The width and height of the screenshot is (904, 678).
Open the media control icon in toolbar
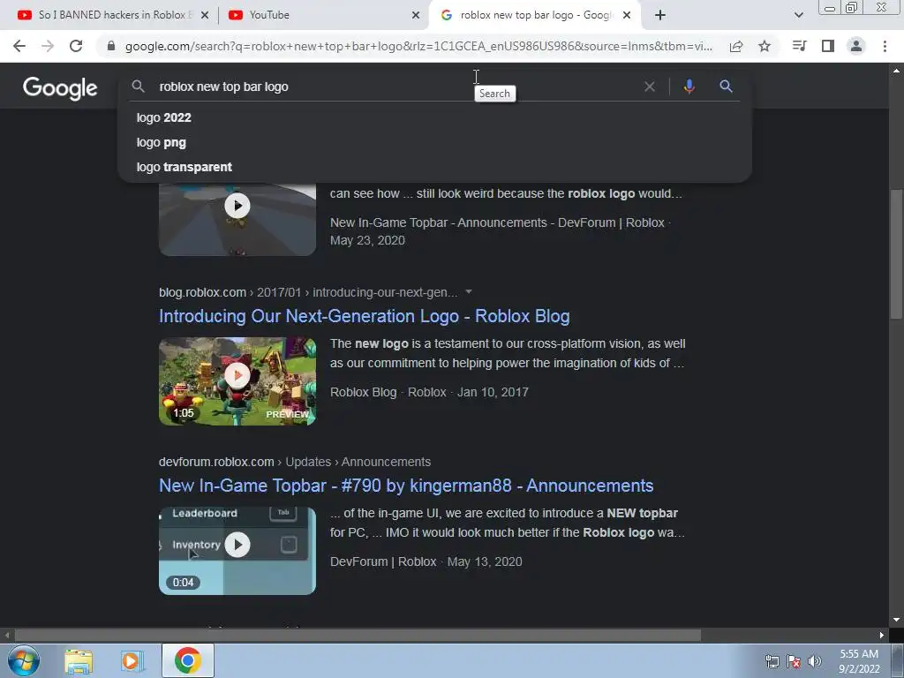[x=799, y=46]
